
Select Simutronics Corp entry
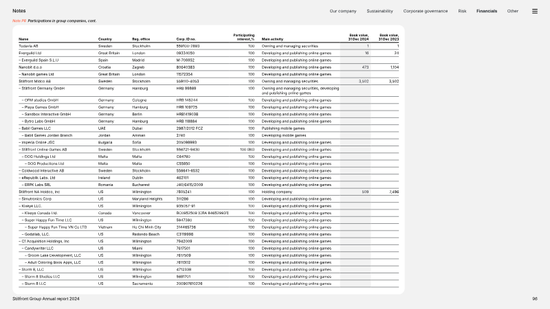tap(35, 199)
